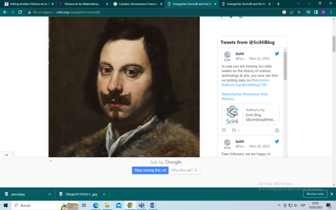Click 'Stop seeing this ad'
The width and height of the screenshot is (336, 210).
(150, 170)
